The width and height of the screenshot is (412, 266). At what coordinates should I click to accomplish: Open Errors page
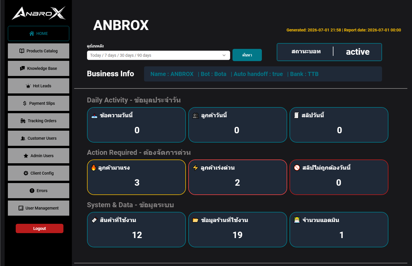coord(38,191)
